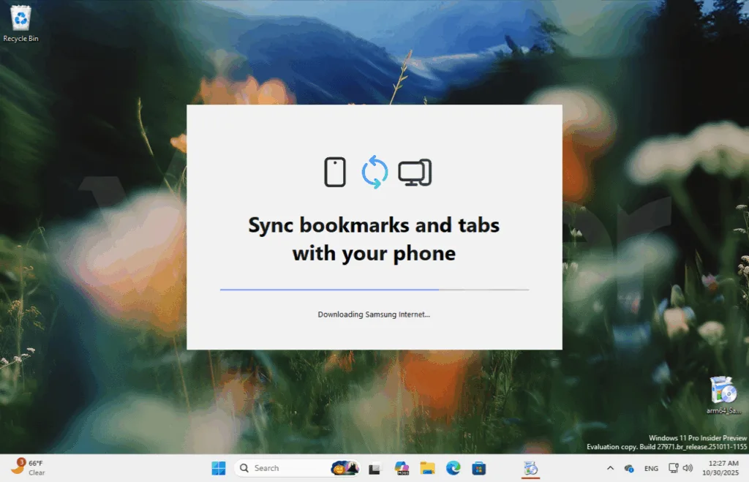
Task: Click the running installer taskbar icon
Action: [531, 468]
